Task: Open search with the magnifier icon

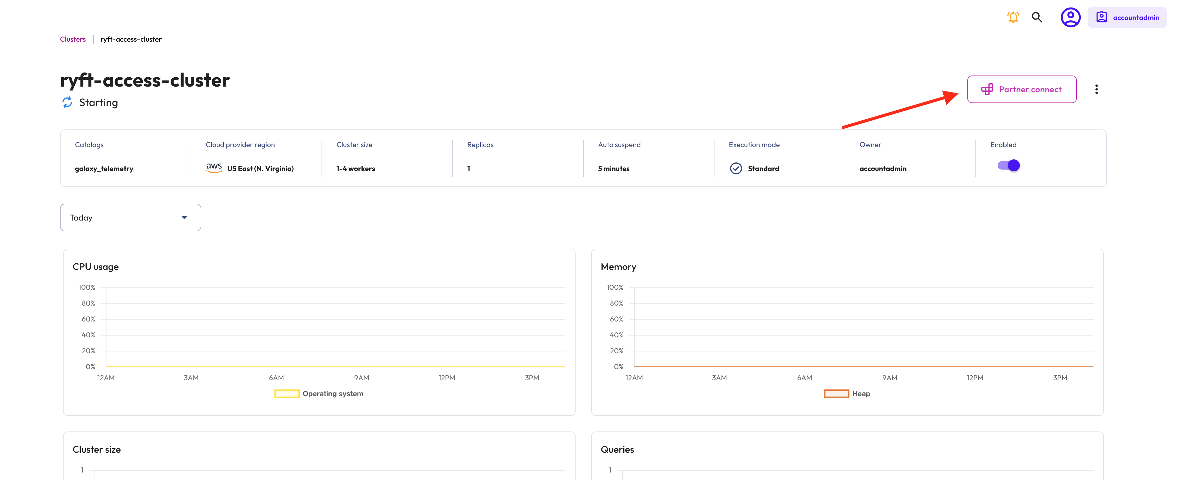Action: tap(1037, 17)
